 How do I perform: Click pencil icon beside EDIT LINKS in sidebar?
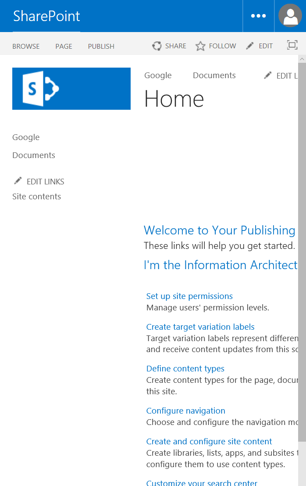tap(18, 181)
